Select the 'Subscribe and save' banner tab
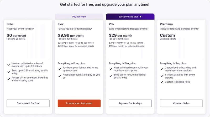 click(x=130, y=17)
